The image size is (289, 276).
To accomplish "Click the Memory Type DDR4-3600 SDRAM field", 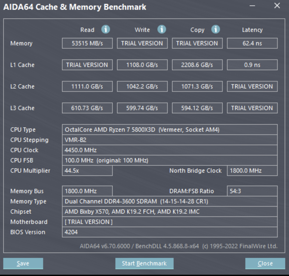I will (x=170, y=201).
